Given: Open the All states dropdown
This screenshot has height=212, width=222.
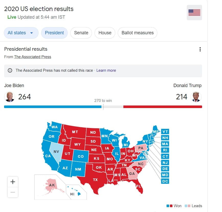Looking at the screenshot, I should (21, 33).
